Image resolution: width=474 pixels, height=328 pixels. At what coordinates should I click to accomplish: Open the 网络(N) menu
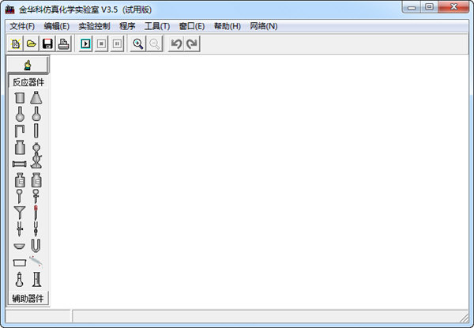(x=264, y=27)
